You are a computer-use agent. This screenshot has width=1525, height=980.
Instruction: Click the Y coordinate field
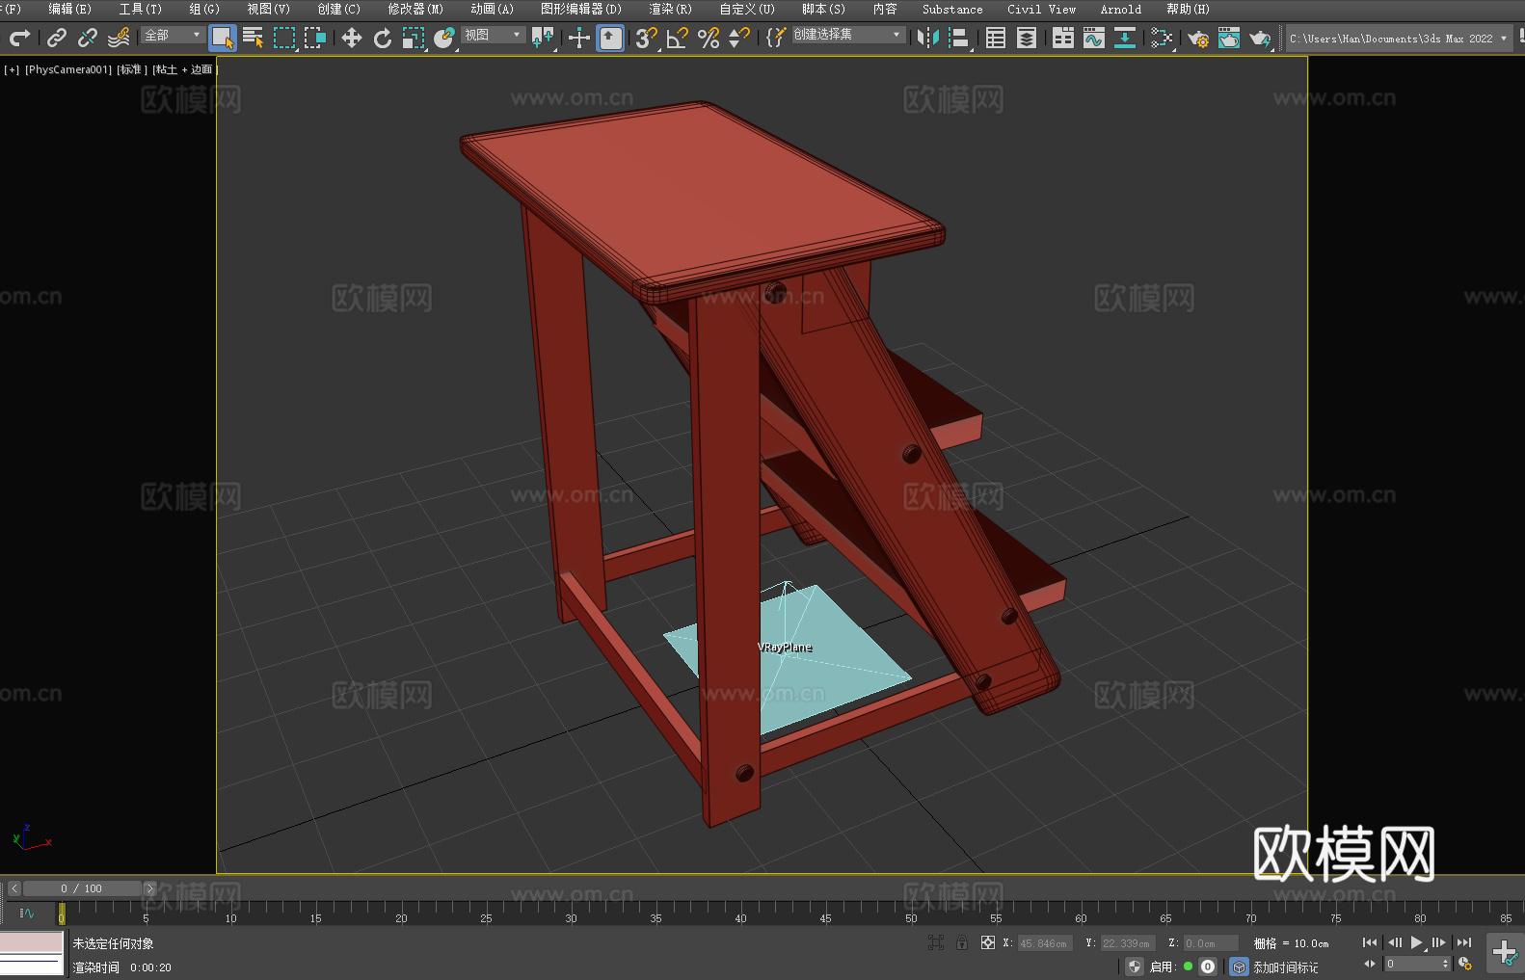(1128, 943)
